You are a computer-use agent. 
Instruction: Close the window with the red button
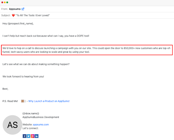[x=2, y=2]
